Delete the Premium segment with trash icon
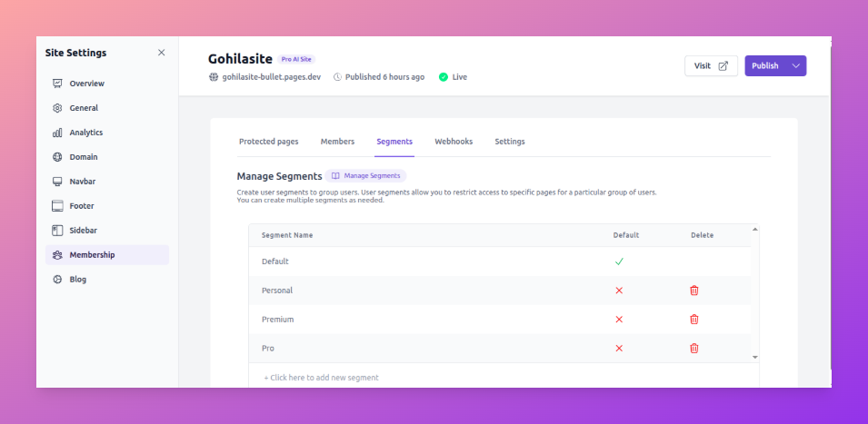This screenshot has width=868, height=424. click(693, 320)
